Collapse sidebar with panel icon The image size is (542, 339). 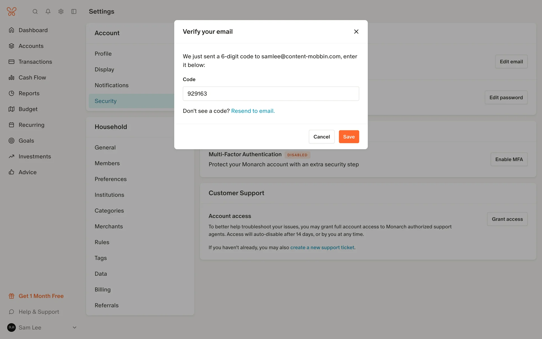point(74,11)
